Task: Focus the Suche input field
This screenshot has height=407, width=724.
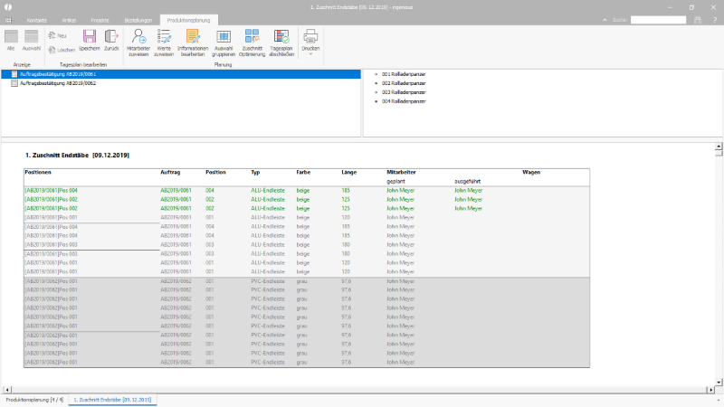Action: [x=659, y=20]
